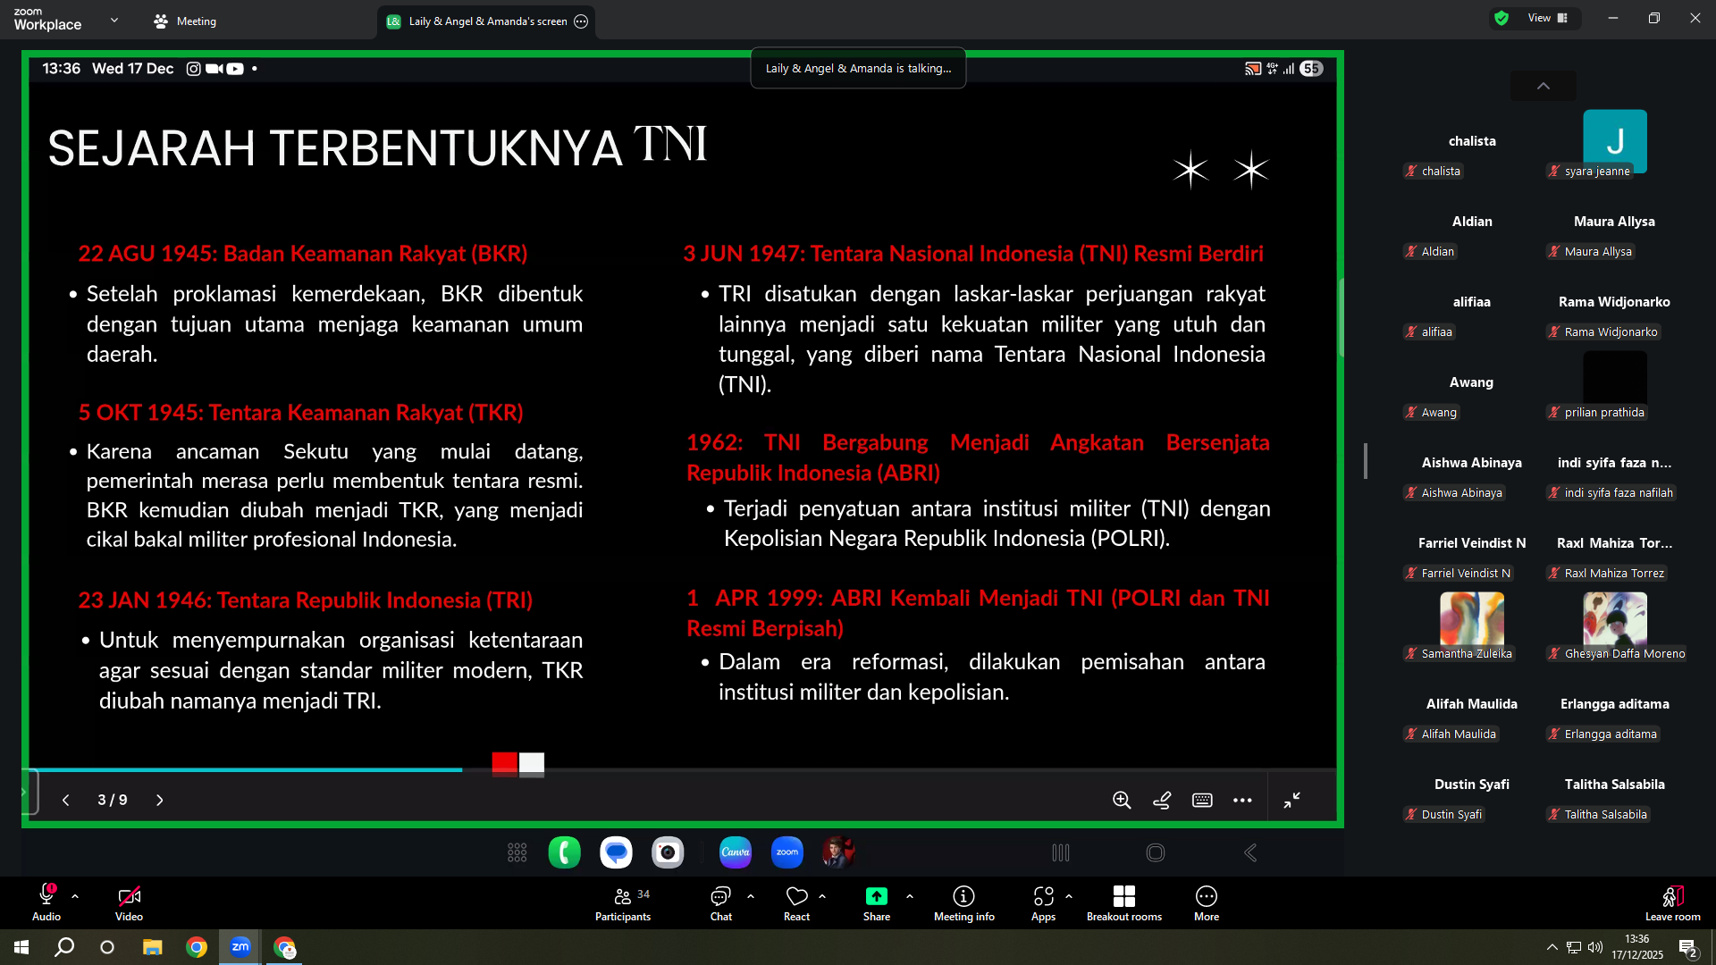Screen dimensions: 1716x965
Task: Tap the phone recent apps button
Action: (x=1061, y=853)
